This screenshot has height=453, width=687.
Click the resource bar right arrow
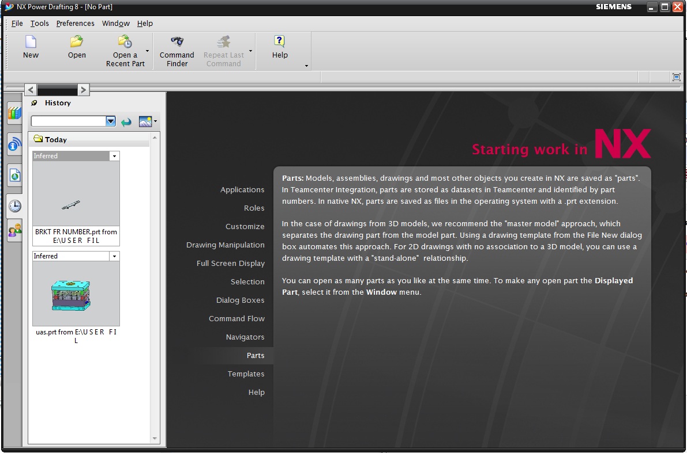pos(83,90)
